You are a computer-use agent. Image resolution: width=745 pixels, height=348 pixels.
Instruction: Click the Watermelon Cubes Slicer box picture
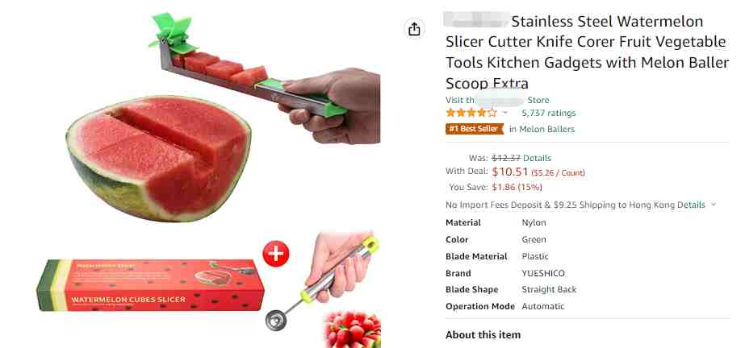point(150,284)
